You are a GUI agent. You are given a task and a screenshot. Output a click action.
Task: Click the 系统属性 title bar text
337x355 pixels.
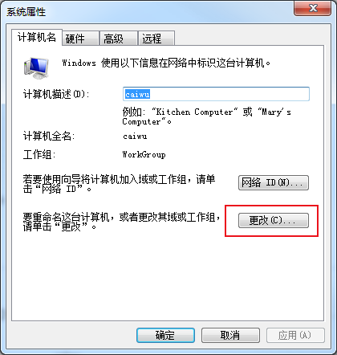pos(26,12)
